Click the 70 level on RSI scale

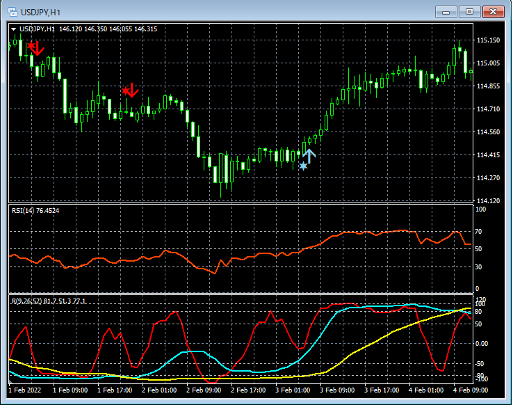pyautogui.click(x=478, y=231)
